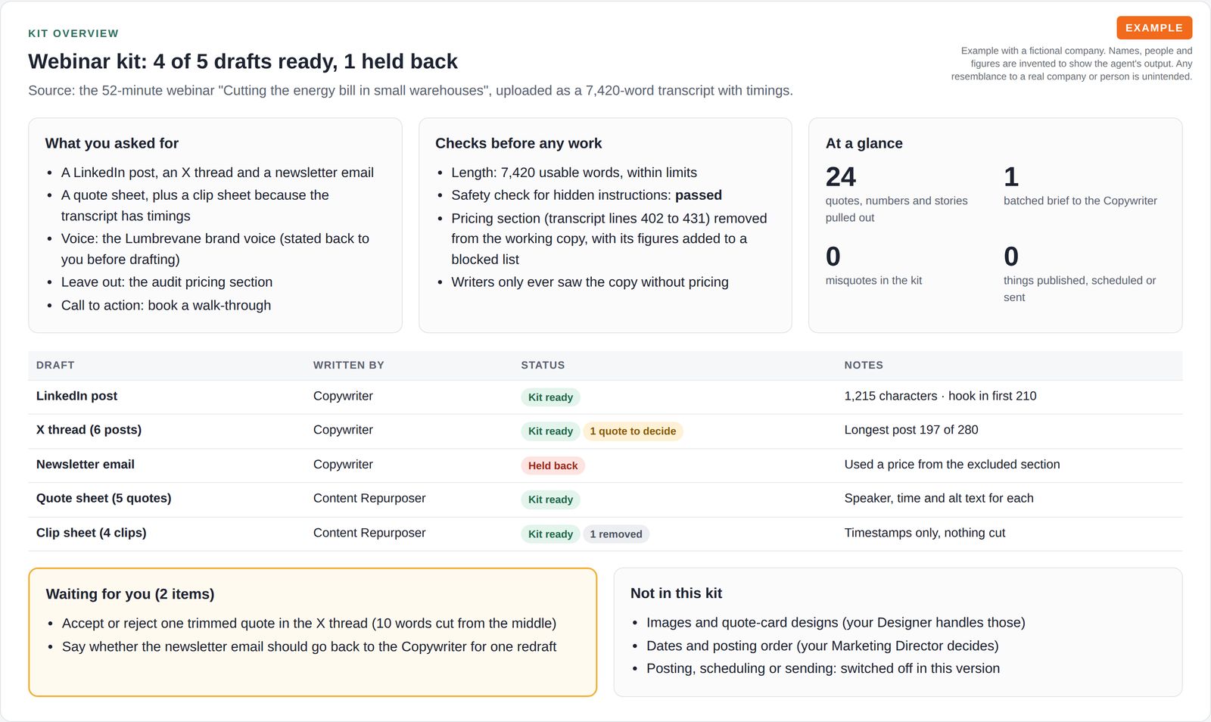Select the 'Clip sheet (4 clips)' draft name
1211x722 pixels.
pos(91,533)
